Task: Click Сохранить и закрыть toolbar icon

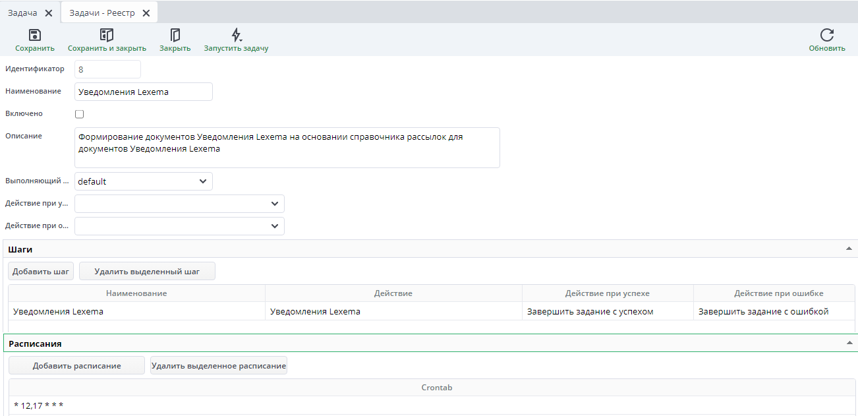Action: pyautogui.click(x=107, y=35)
